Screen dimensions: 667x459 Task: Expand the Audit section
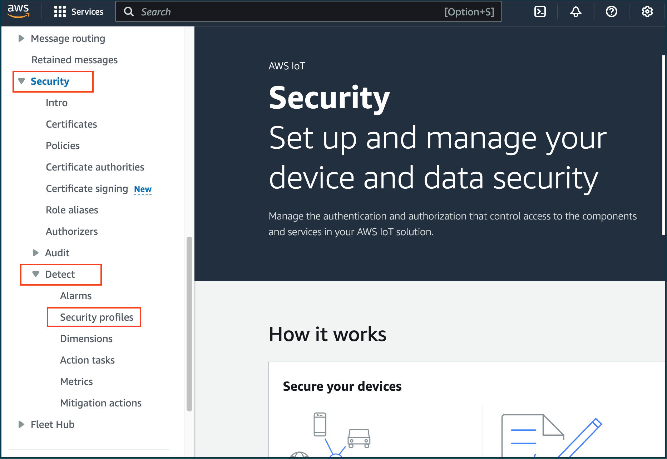[x=35, y=253]
